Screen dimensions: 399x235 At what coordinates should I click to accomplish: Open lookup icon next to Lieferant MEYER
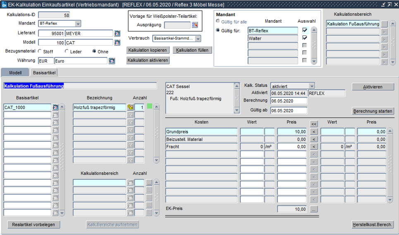tap(117, 33)
